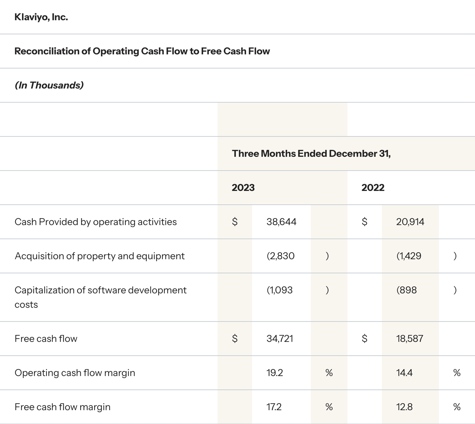Select the 2023 column header
The width and height of the screenshot is (475, 424).
click(x=243, y=187)
